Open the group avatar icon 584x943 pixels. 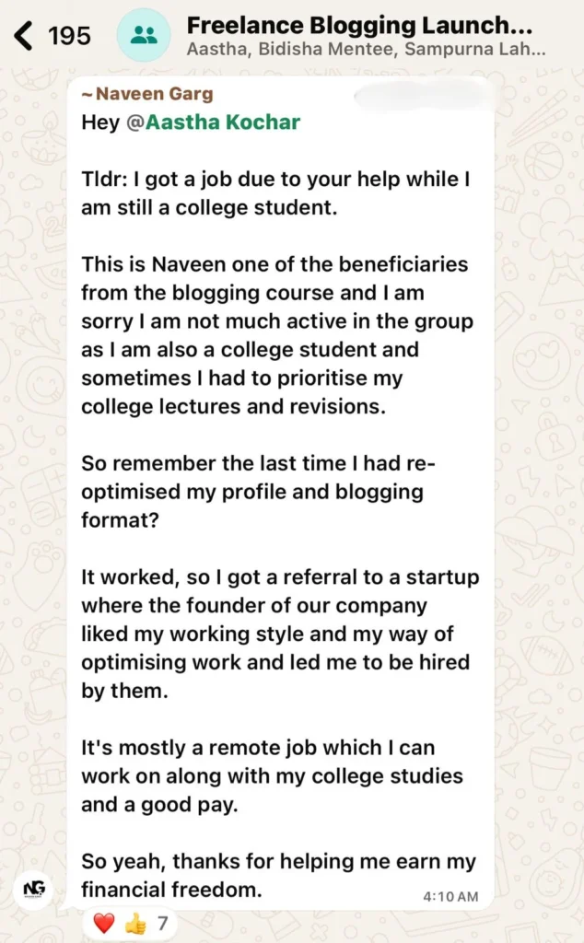pyautogui.click(x=144, y=36)
